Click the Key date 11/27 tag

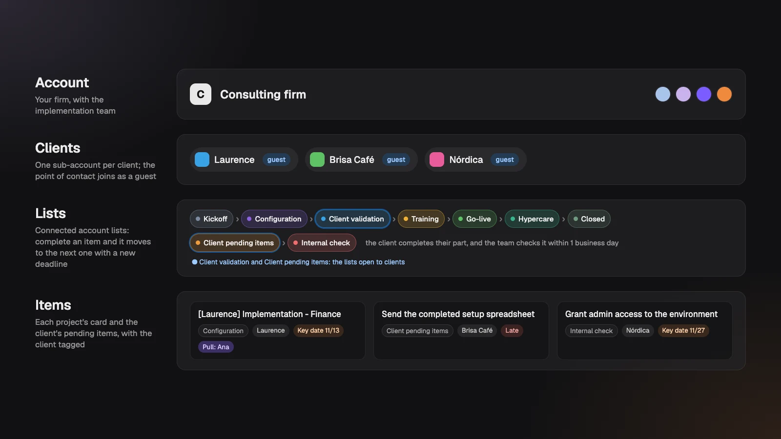[683, 331]
